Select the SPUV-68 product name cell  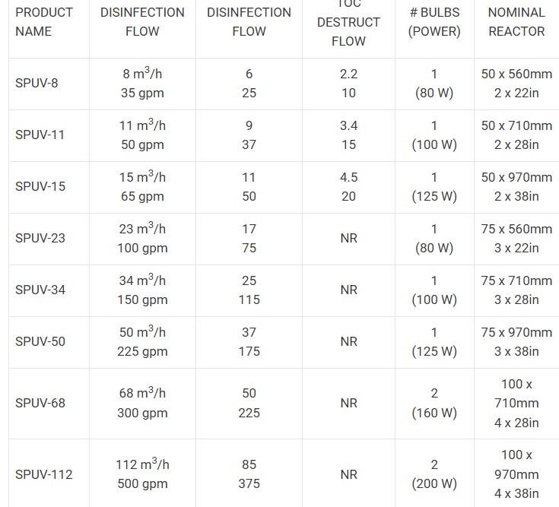click(40, 403)
